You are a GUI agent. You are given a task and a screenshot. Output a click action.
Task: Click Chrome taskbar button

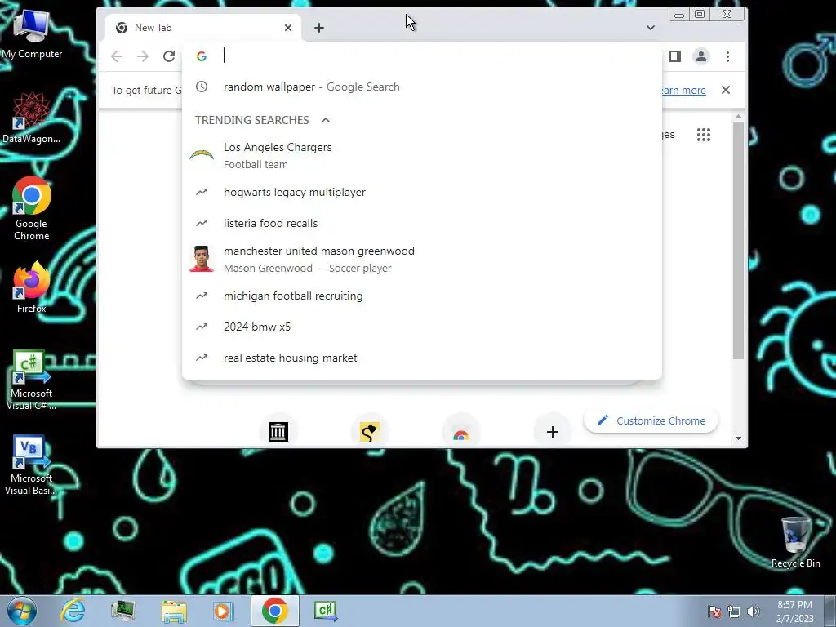[x=274, y=611]
